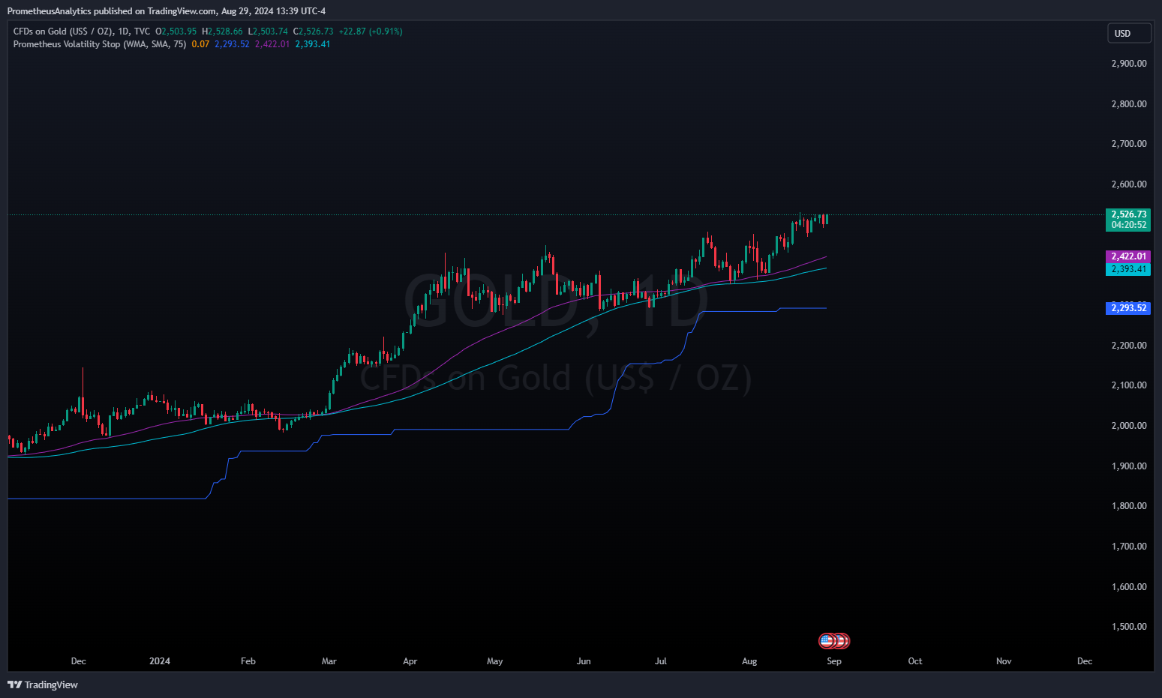The height and width of the screenshot is (698, 1162).
Task: Click the May label on the time axis
Action: (x=495, y=661)
